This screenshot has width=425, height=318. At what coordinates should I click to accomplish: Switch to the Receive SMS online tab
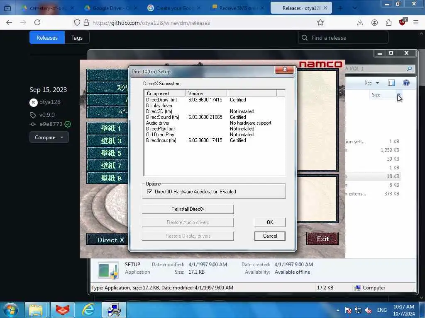tap(237, 8)
